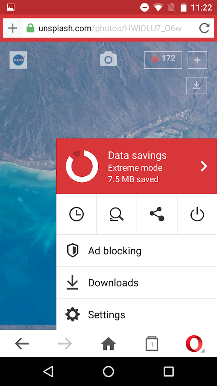Viewport: 217px width, 386px height.
Task: Expand Data savings with the chevron arrow
Action: (204, 167)
